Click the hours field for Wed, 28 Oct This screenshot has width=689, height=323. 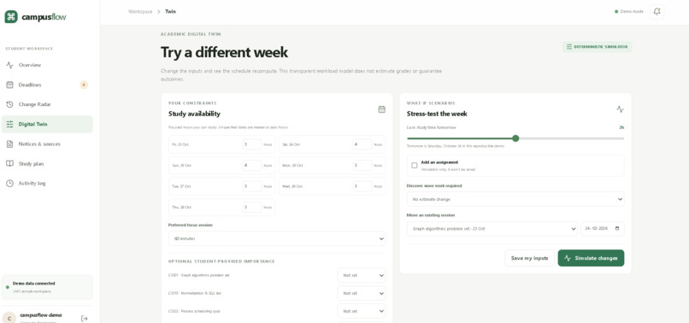(x=362, y=186)
